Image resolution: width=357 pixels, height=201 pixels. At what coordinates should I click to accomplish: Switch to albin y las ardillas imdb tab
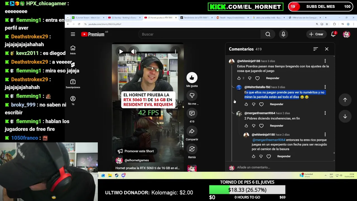269,18
